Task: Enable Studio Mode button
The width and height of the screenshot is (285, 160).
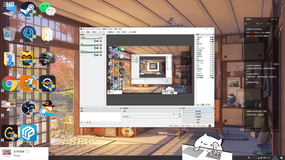Action: coord(198,117)
